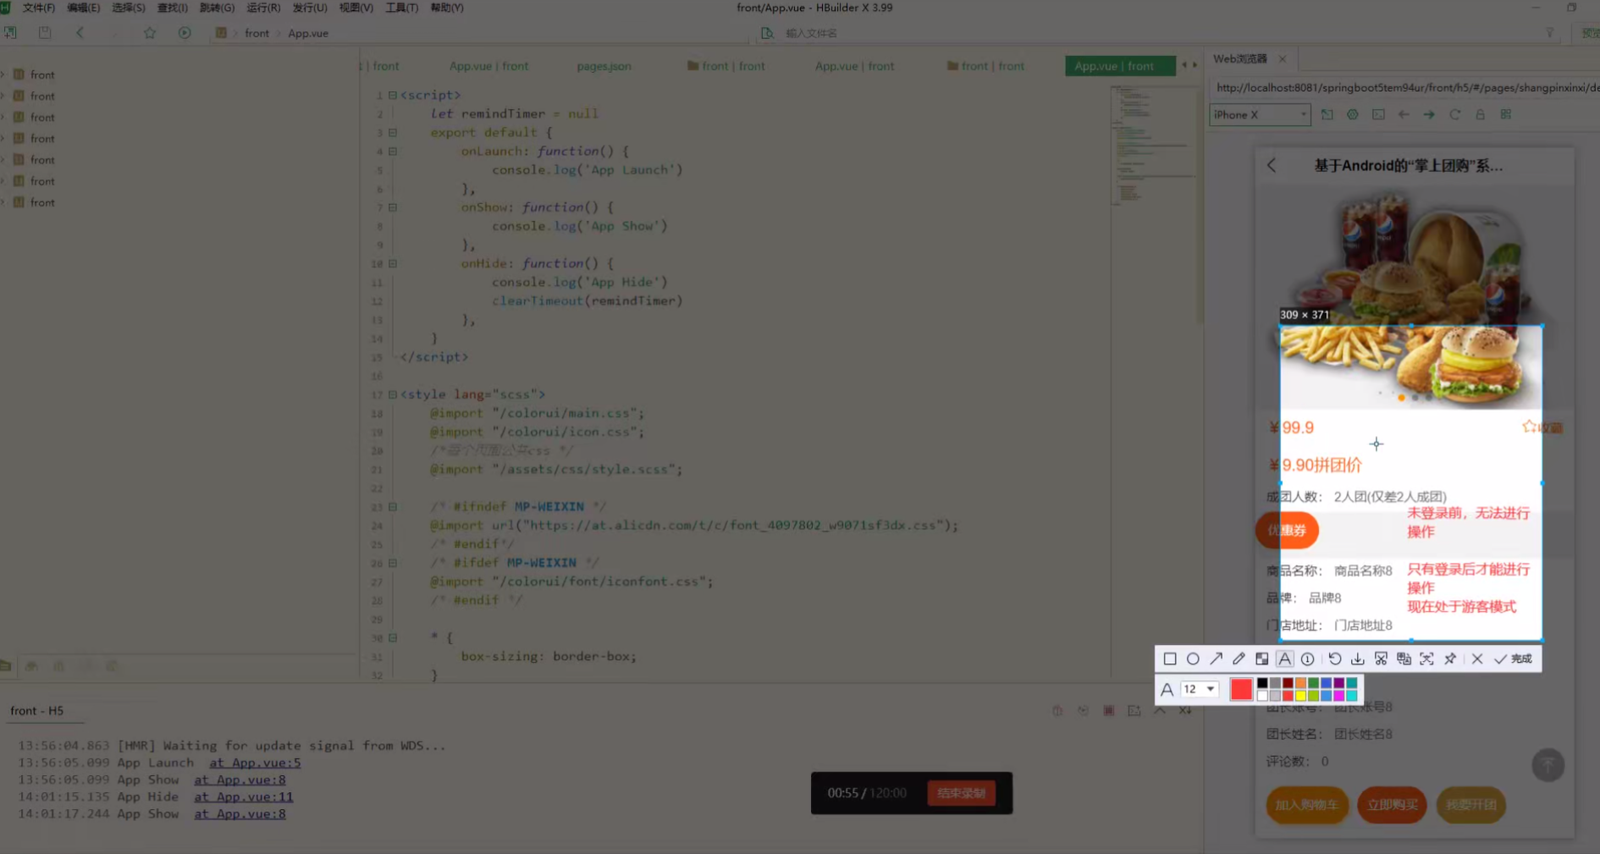Tap the 我要开团 button in preview

click(1471, 805)
